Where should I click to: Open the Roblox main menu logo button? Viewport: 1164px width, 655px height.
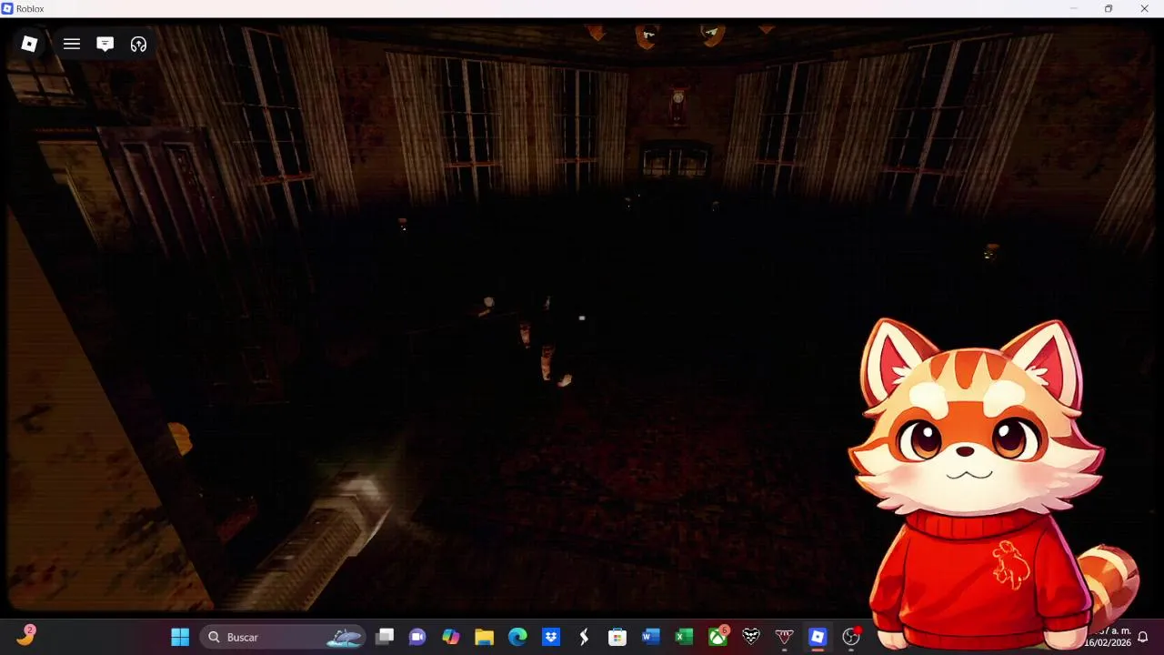pyautogui.click(x=29, y=44)
